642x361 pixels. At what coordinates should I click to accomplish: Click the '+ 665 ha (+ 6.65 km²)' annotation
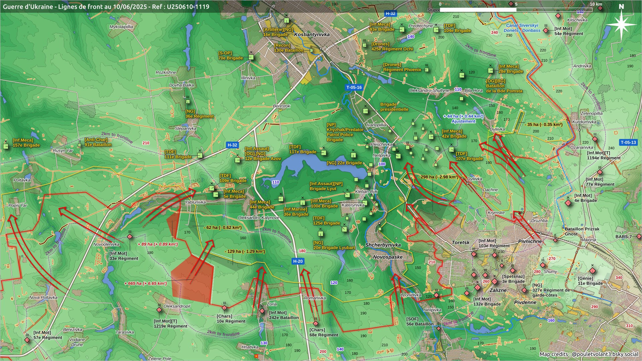click(x=145, y=283)
